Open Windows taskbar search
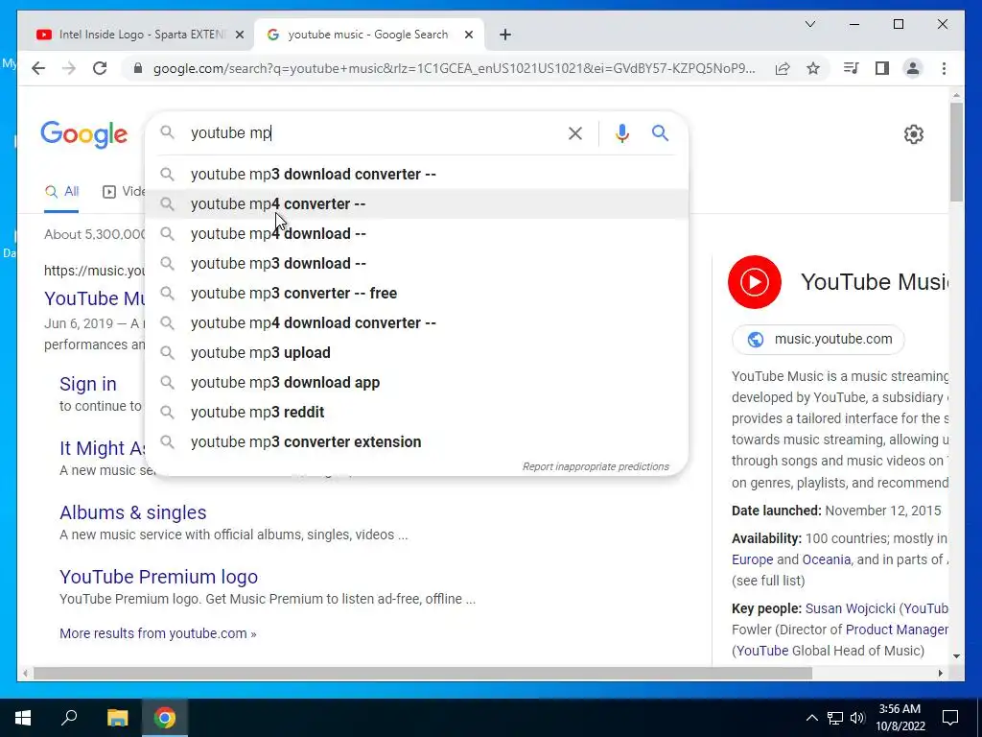Image resolution: width=982 pixels, height=737 pixels. click(x=69, y=718)
